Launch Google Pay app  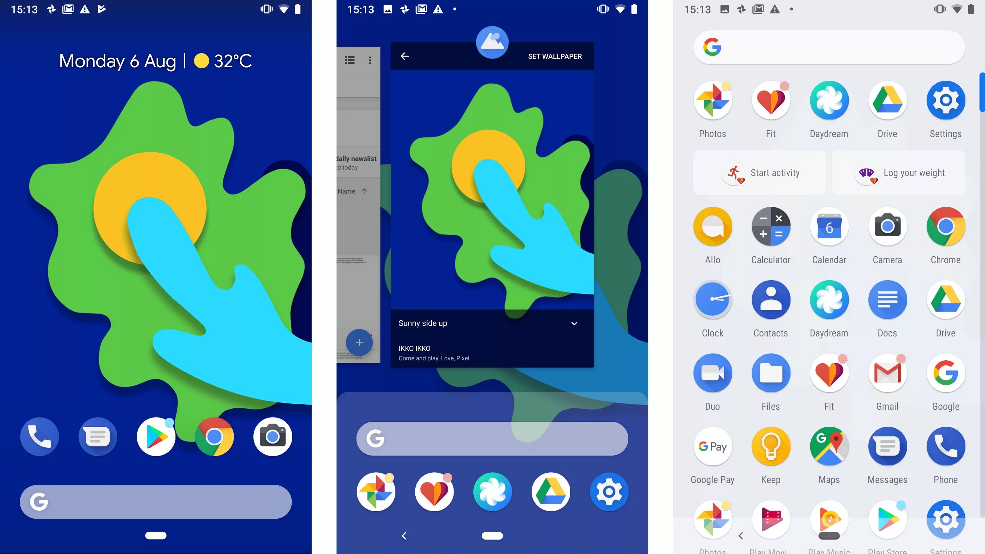pos(712,446)
